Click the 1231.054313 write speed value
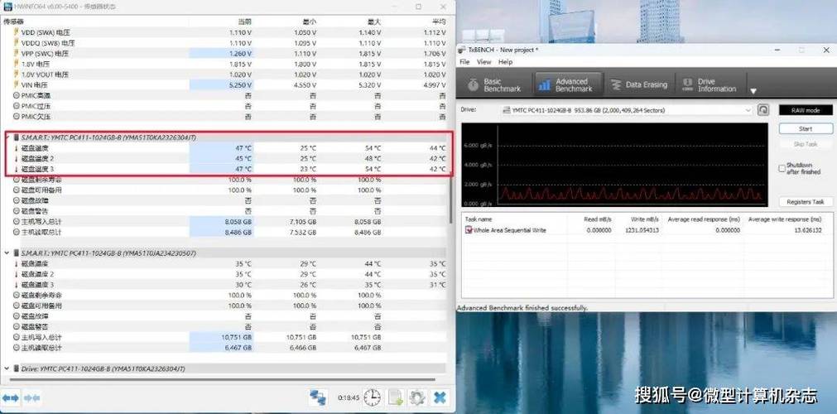This screenshot has height=414, width=837. 642,230
